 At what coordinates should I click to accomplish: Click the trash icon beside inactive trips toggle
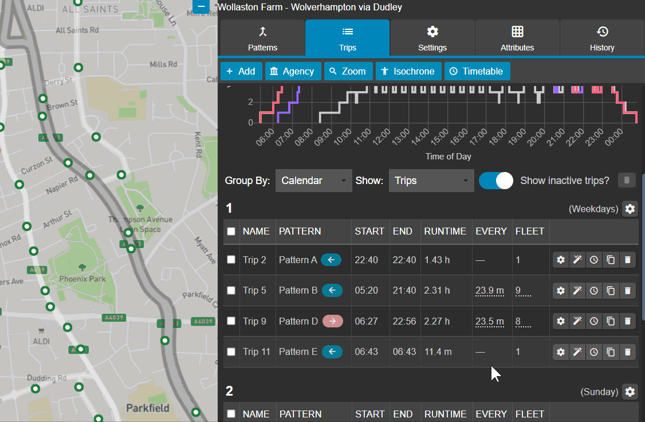pyautogui.click(x=626, y=180)
